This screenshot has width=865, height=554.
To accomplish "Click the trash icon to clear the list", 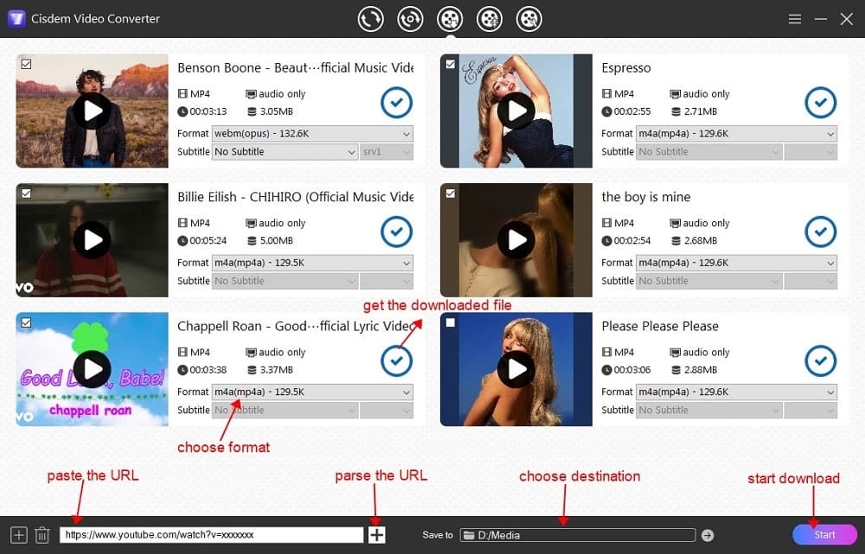I will 42,534.
